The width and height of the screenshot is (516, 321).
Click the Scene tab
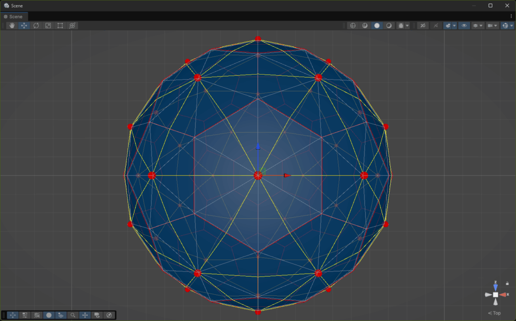tap(13, 17)
